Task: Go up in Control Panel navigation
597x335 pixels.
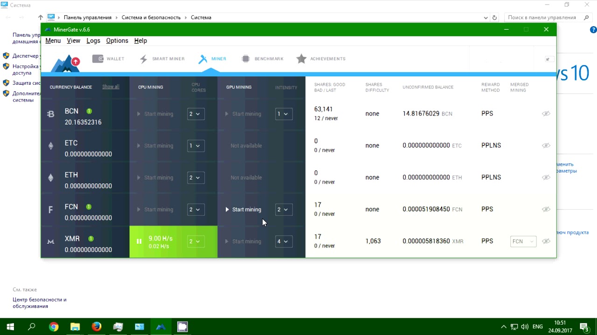Action: click(x=41, y=18)
